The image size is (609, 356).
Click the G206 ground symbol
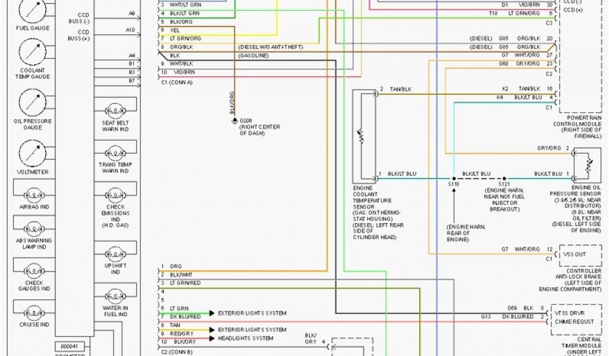(234, 120)
